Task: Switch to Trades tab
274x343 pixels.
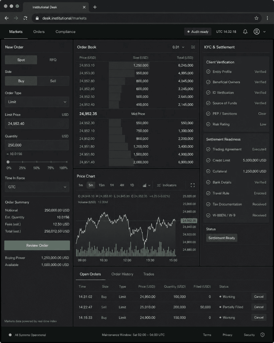Action: pos(149,274)
